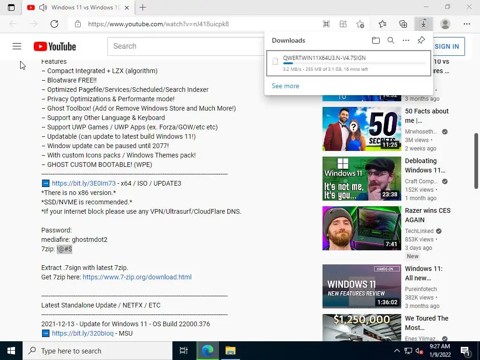
Task: Open the Razer wins CES AGAIN thumbnail
Action: coord(361,228)
